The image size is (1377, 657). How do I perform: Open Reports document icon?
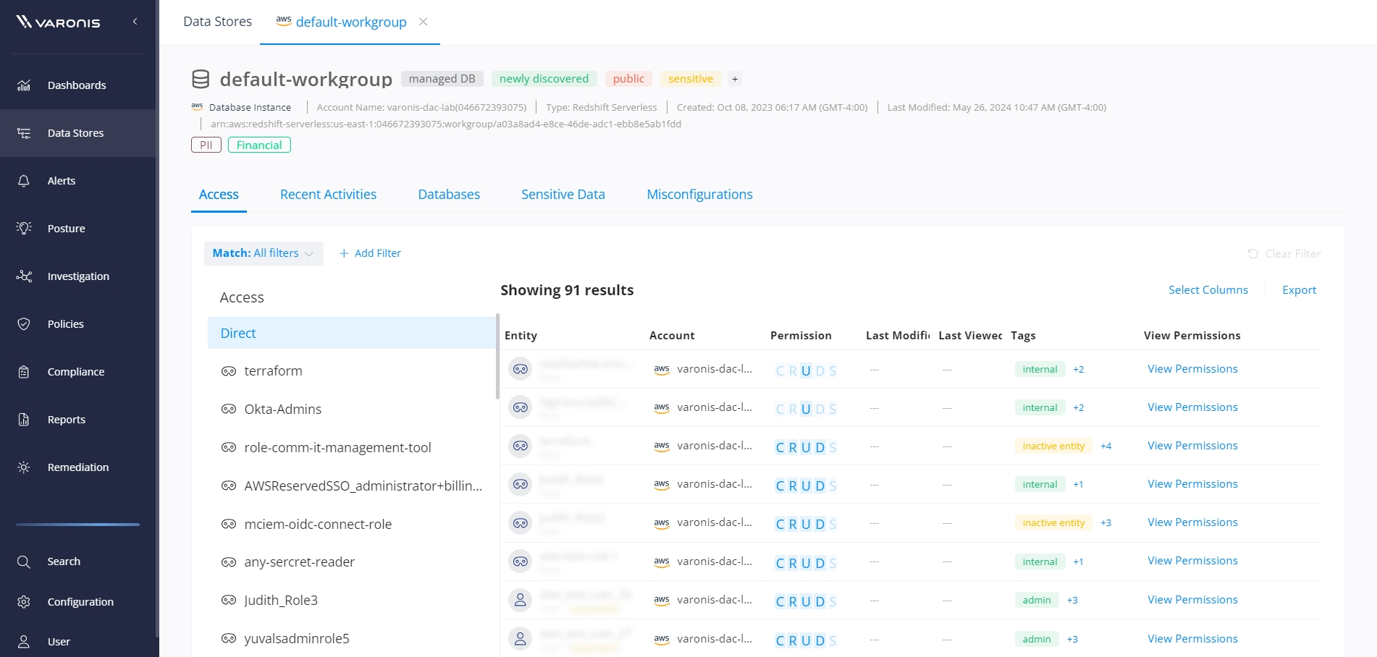(24, 420)
